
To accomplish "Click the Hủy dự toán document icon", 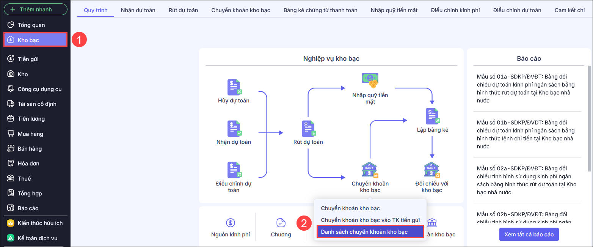I will [x=234, y=87].
